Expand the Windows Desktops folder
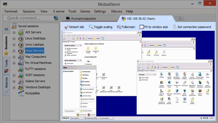The height and width of the screenshot is (123, 218). point(14,87)
